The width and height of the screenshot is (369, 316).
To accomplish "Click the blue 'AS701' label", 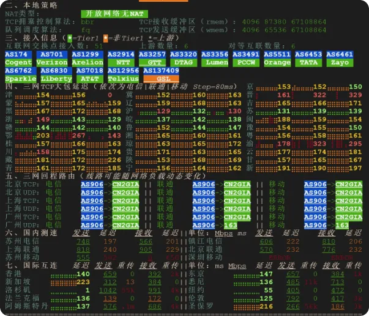I will [x=52, y=54].
